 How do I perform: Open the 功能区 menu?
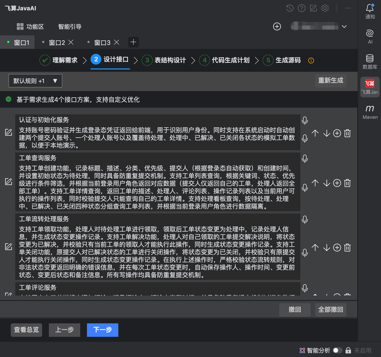(x=30, y=27)
